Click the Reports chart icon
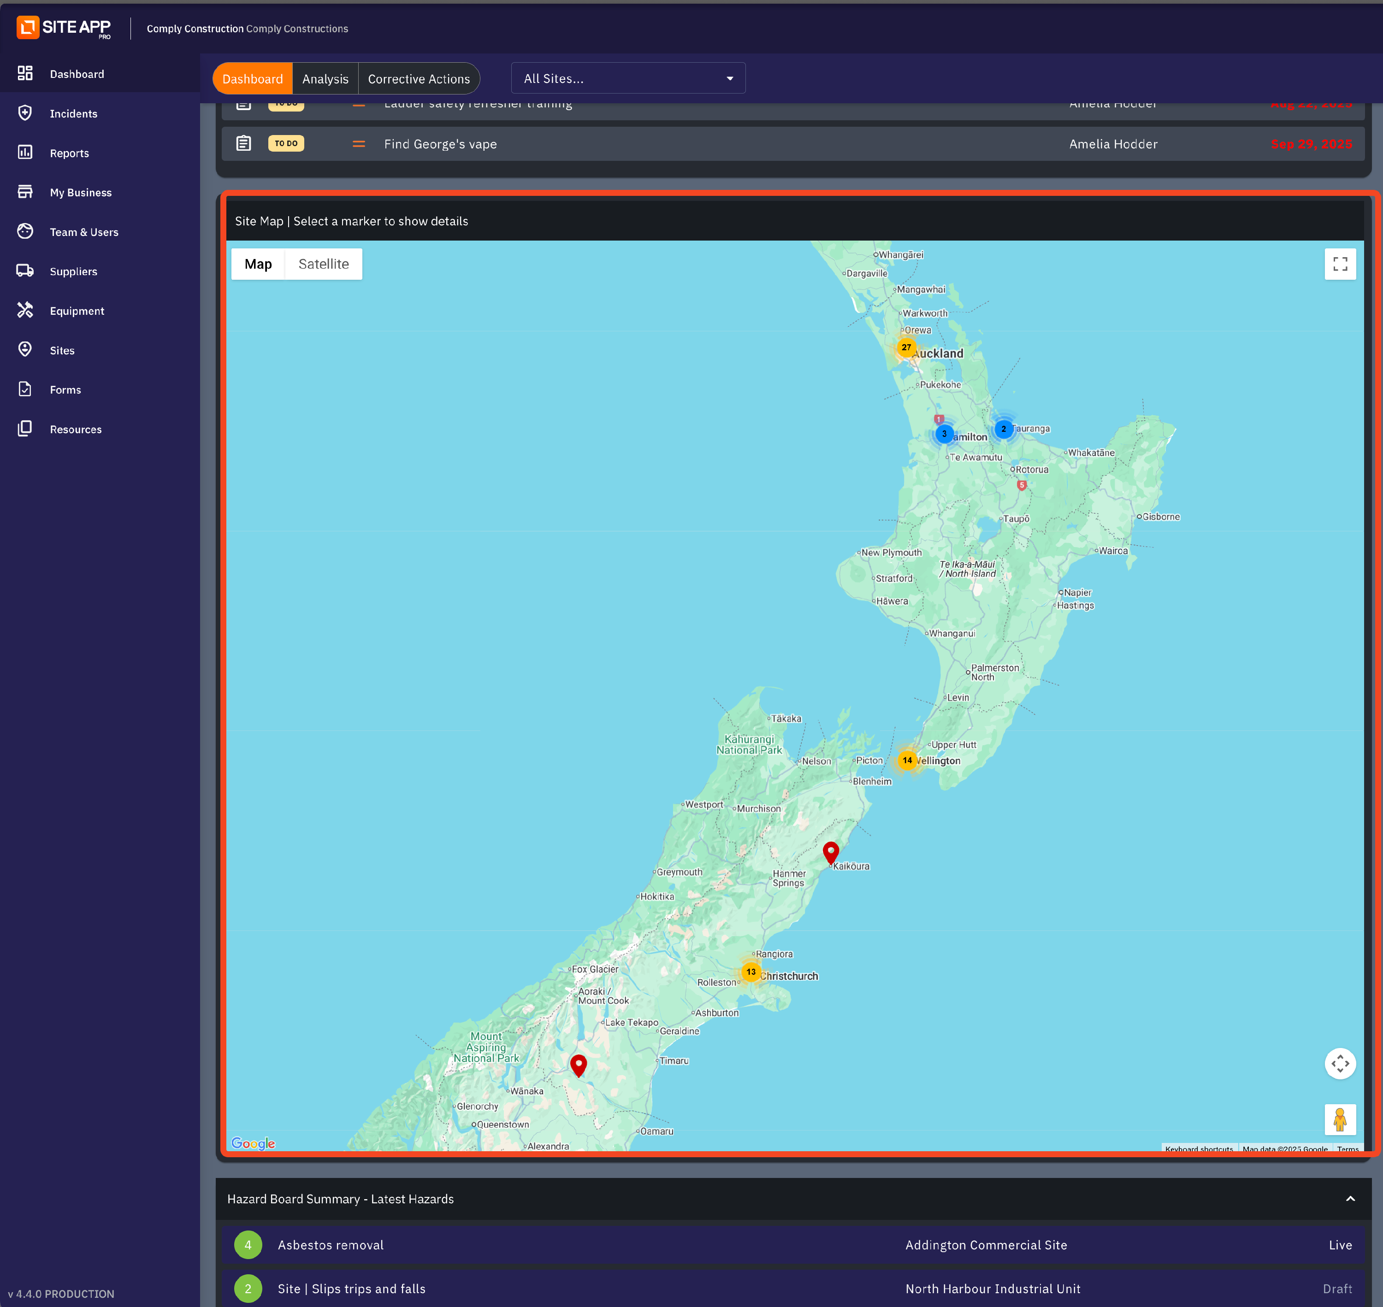Image resolution: width=1383 pixels, height=1307 pixels. [x=25, y=153]
